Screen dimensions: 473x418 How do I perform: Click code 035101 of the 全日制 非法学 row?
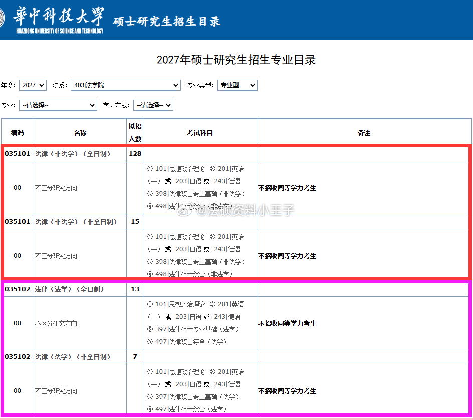pyautogui.click(x=18, y=154)
